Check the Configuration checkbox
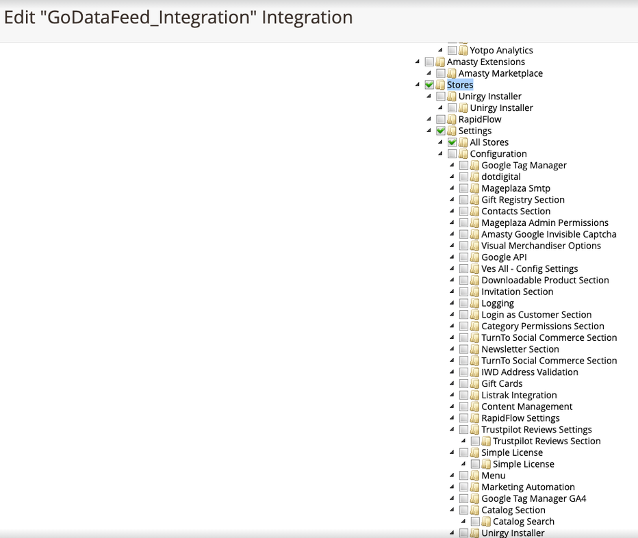This screenshot has height=538, width=638. [x=452, y=154]
